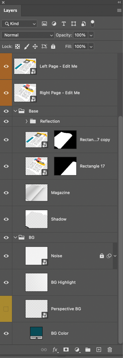Lock artboard nesting icon

[x=44, y=47]
